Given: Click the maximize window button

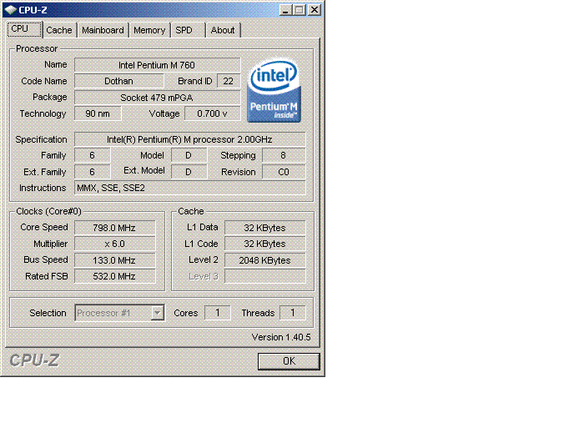Looking at the screenshot, I should 299,10.
